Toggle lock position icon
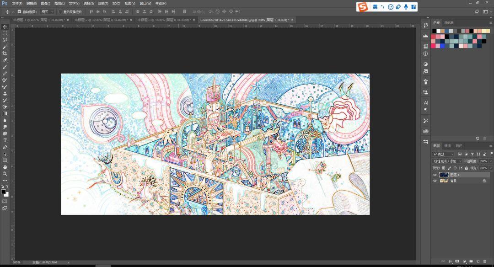 click(455, 168)
